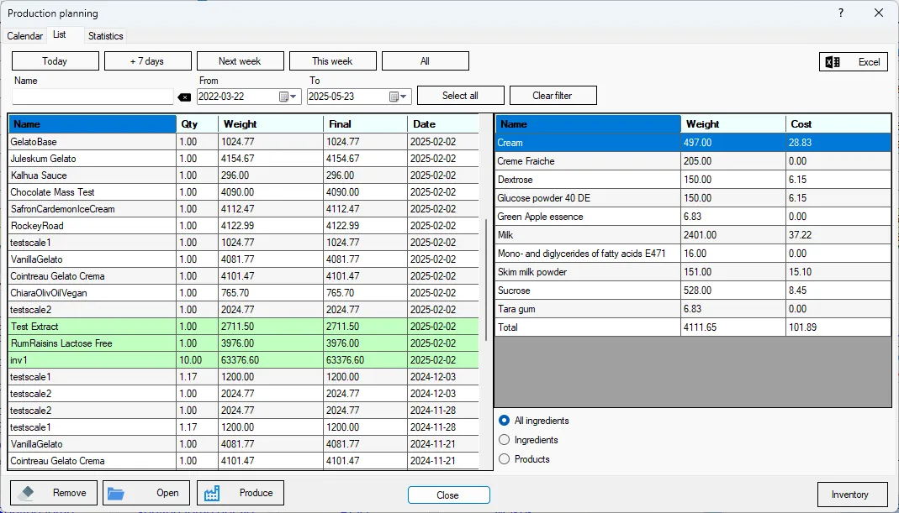The width and height of the screenshot is (899, 513).
Task: Switch to the Statistics tab
Action: tap(105, 35)
